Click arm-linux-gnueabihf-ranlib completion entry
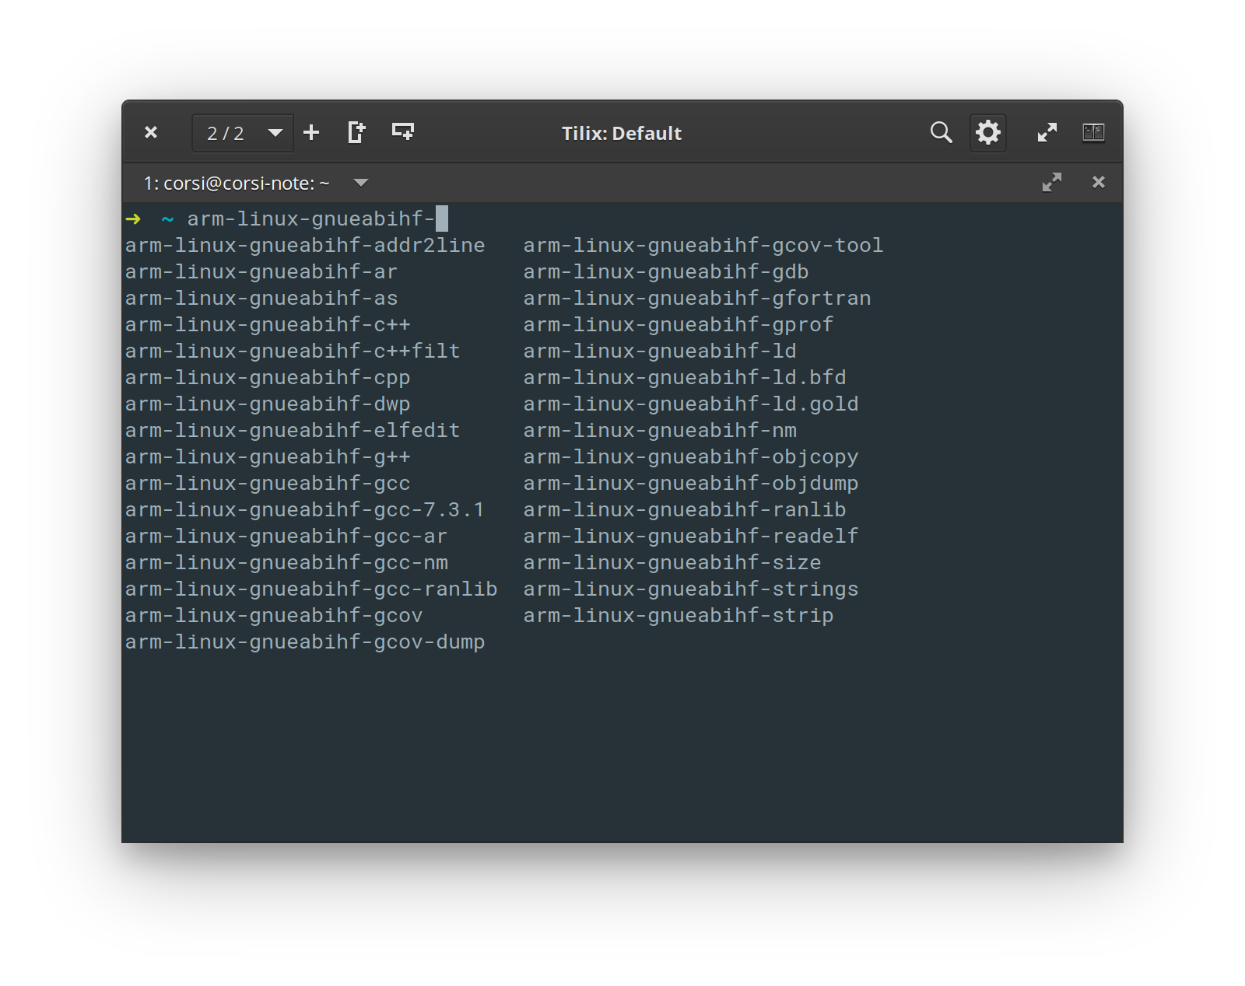Screen dimensions: 1245x986 click(685, 510)
